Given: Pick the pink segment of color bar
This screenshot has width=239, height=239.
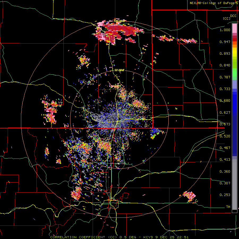Looking at the screenshot, I should click(234, 28).
